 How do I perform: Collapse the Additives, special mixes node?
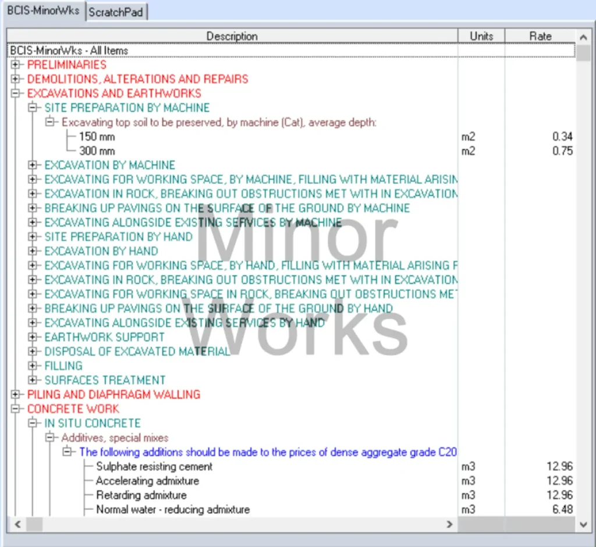[x=50, y=438]
